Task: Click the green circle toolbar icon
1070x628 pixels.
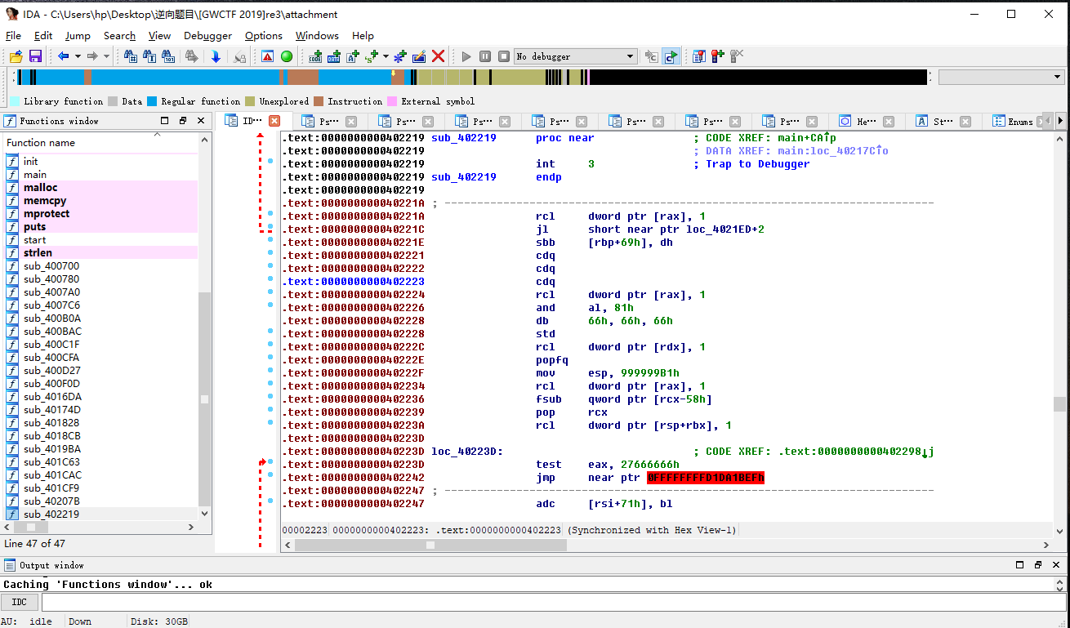Action: [x=287, y=56]
